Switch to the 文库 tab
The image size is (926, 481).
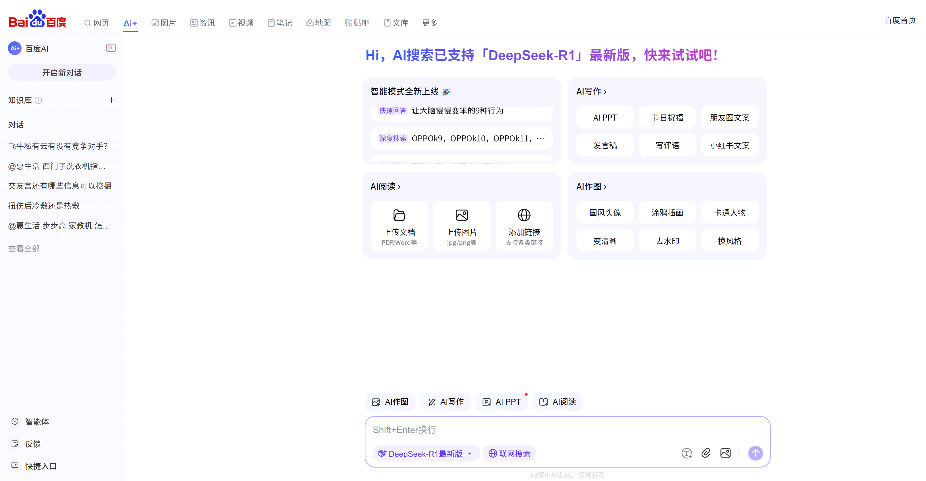click(396, 23)
